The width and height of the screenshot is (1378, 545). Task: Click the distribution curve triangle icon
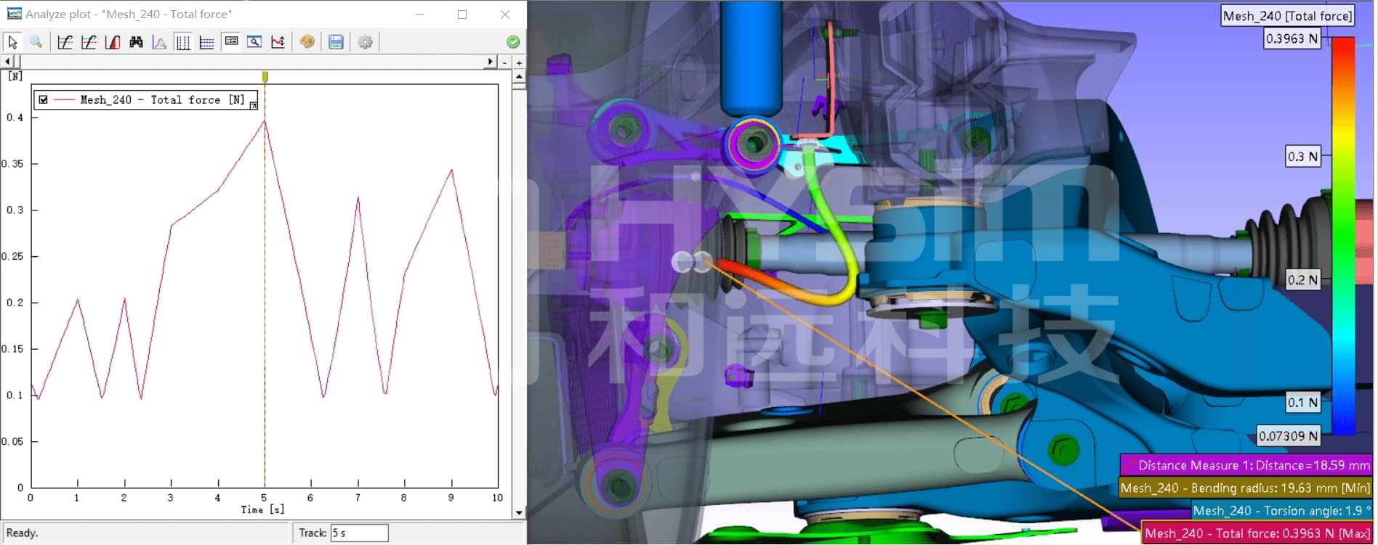(x=159, y=42)
